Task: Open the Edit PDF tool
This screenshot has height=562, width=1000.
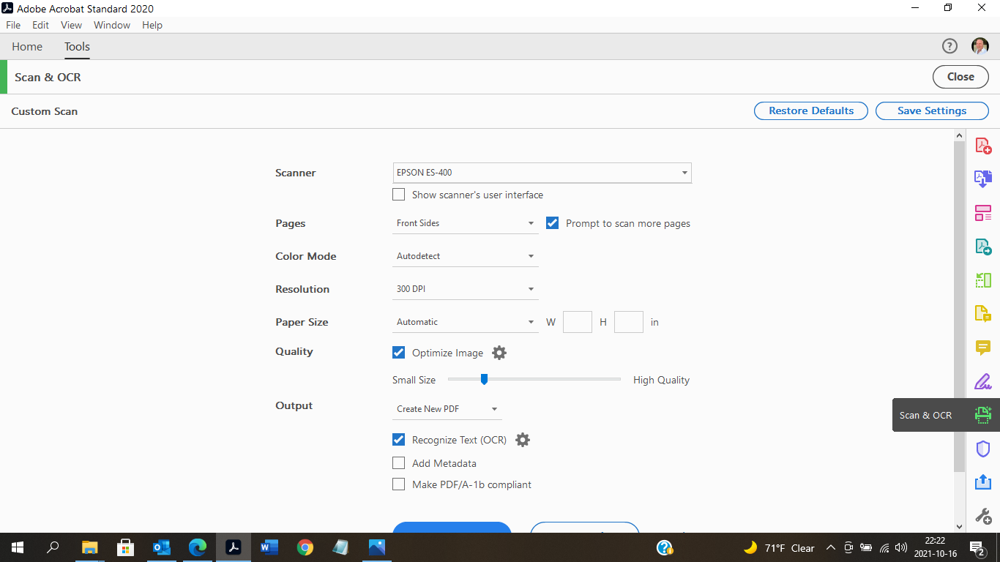Action: (x=983, y=280)
